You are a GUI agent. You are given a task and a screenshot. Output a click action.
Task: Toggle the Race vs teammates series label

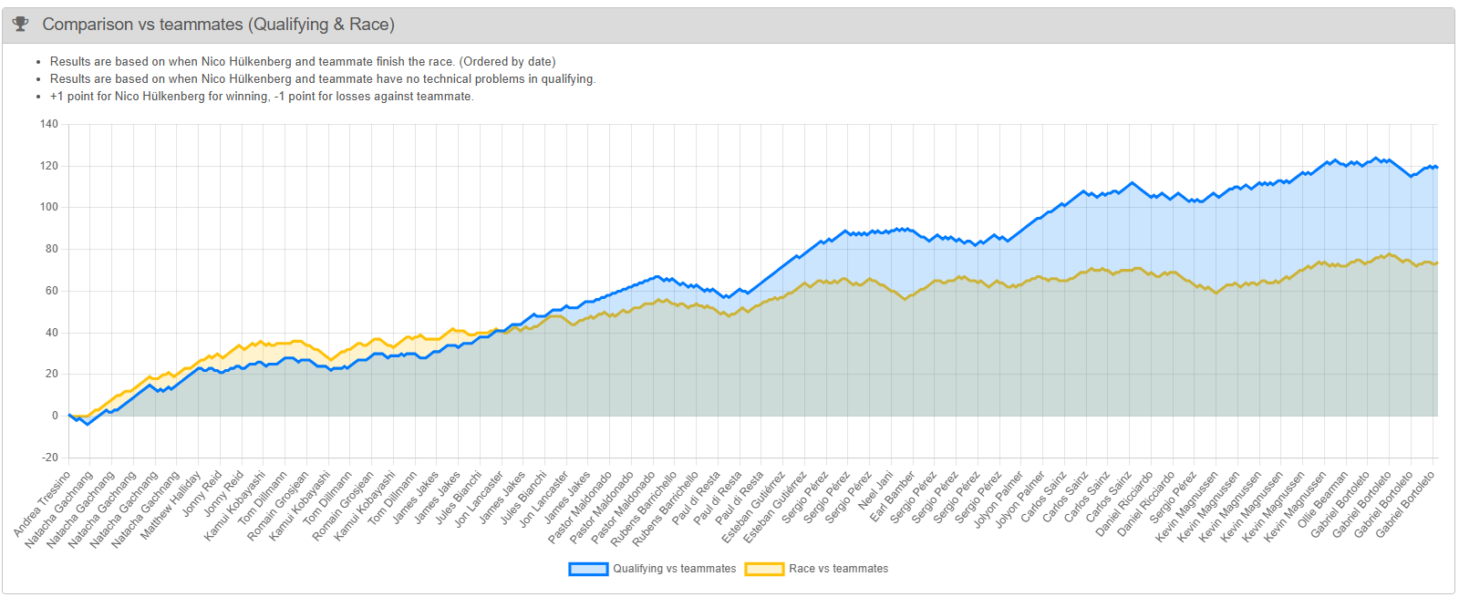[838, 569]
